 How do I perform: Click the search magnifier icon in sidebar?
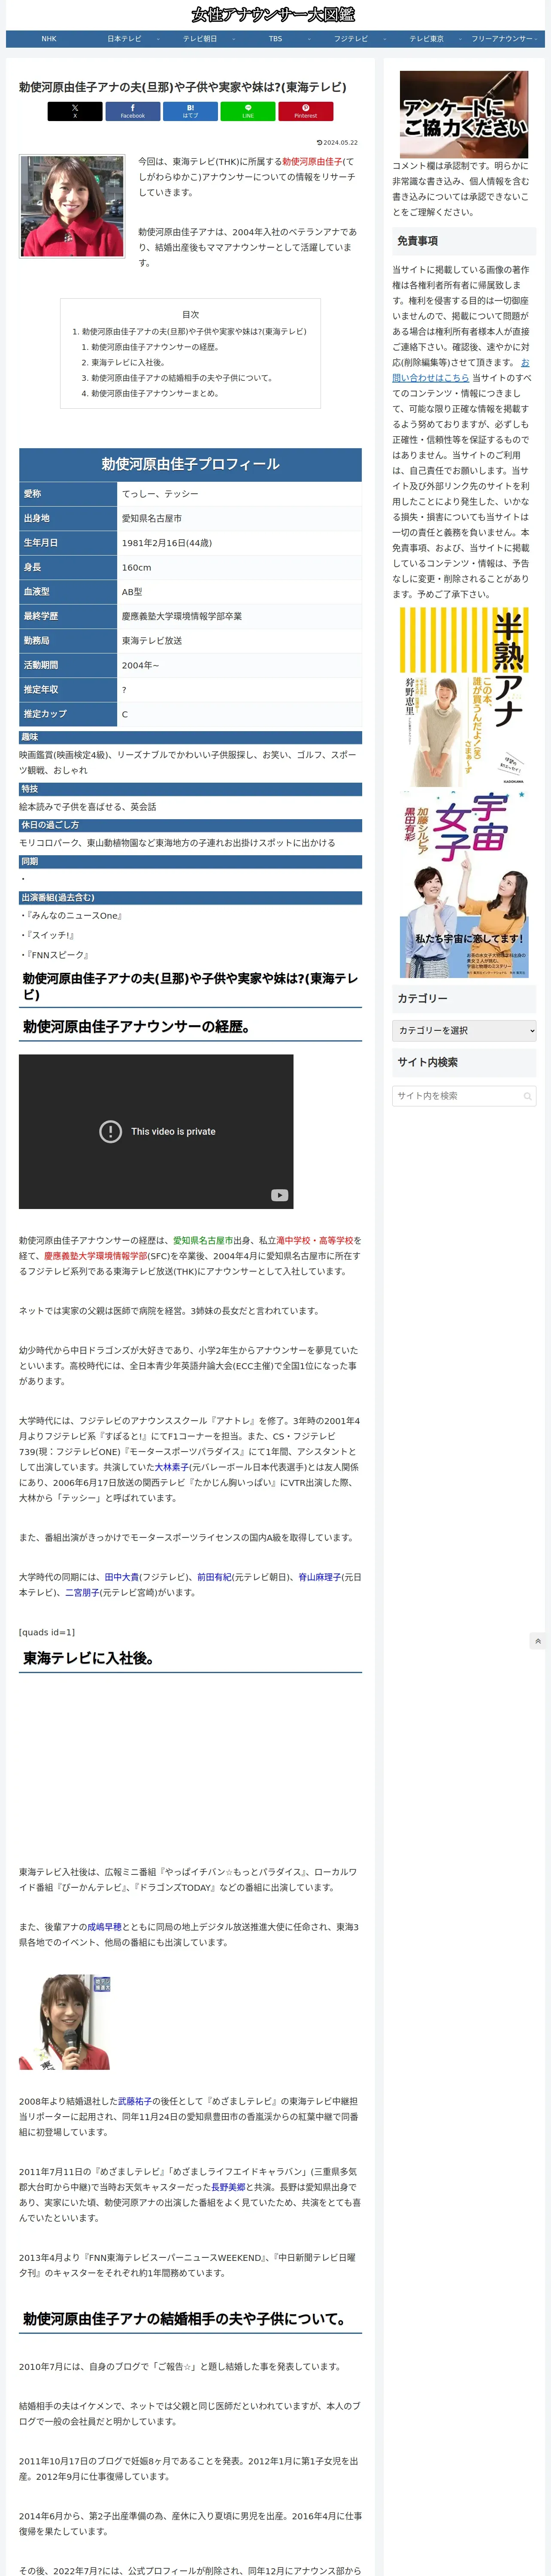527,1096
